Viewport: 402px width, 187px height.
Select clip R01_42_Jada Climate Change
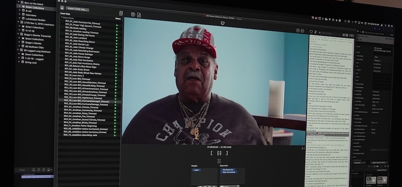(79, 47)
